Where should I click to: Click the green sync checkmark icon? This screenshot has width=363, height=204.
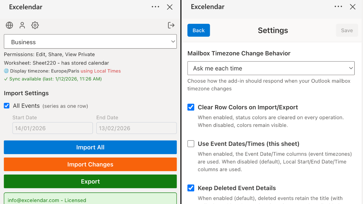pos(6,79)
